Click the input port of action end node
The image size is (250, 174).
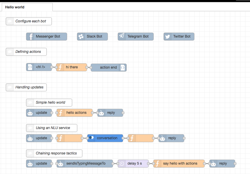click(91, 68)
